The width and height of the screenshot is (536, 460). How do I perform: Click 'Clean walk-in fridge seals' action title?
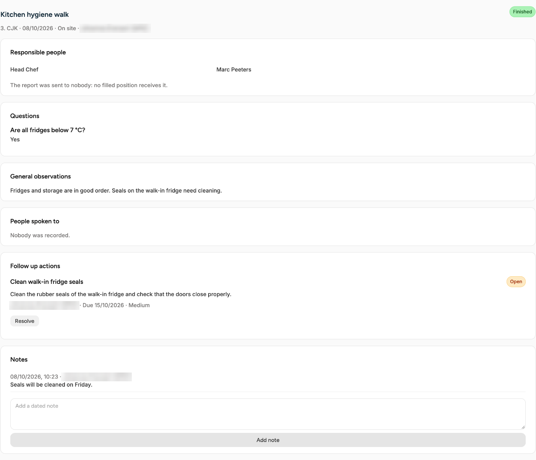pyautogui.click(x=47, y=282)
